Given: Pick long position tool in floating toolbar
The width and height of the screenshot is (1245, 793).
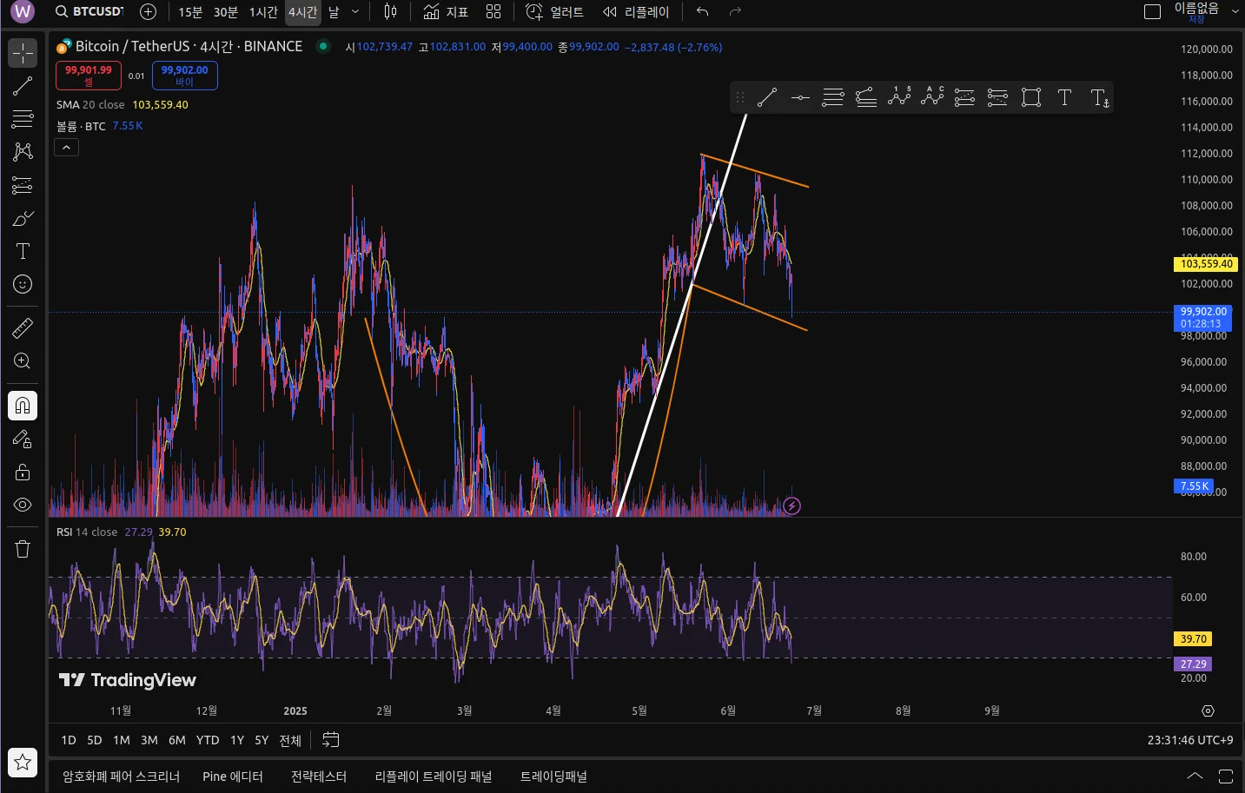Looking at the screenshot, I should pyautogui.click(x=964, y=98).
